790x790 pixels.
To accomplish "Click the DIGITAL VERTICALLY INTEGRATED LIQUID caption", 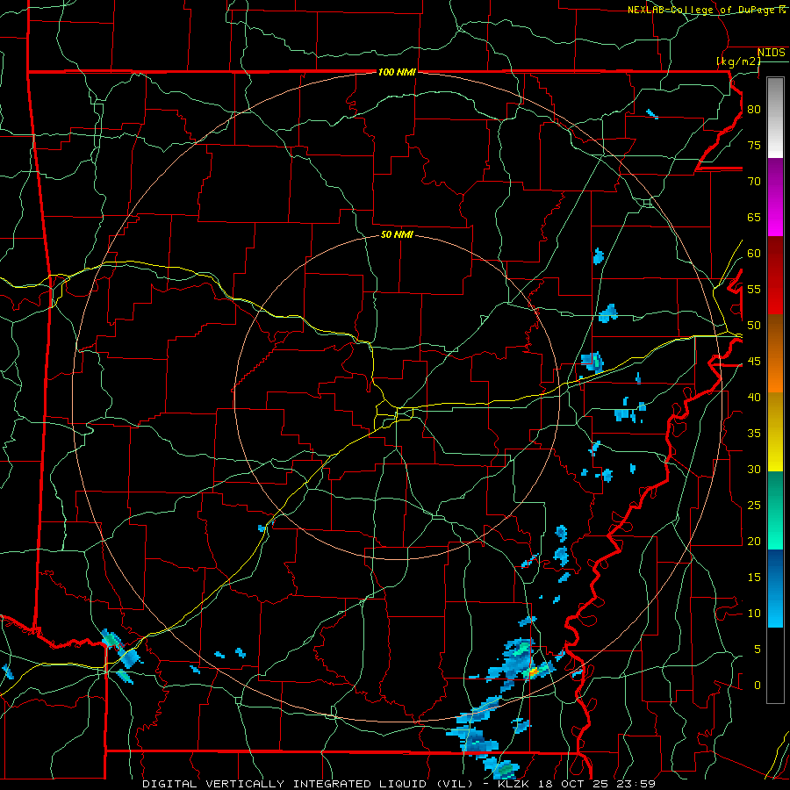I will 307,784.
